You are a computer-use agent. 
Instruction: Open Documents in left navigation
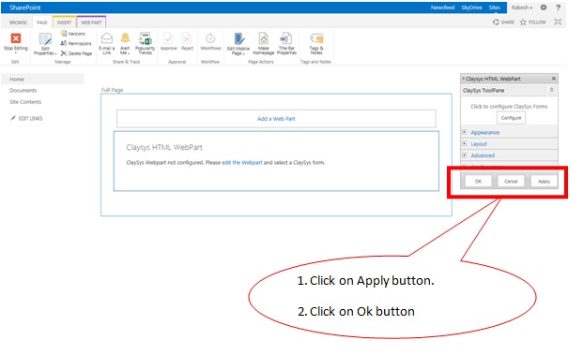point(23,90)
